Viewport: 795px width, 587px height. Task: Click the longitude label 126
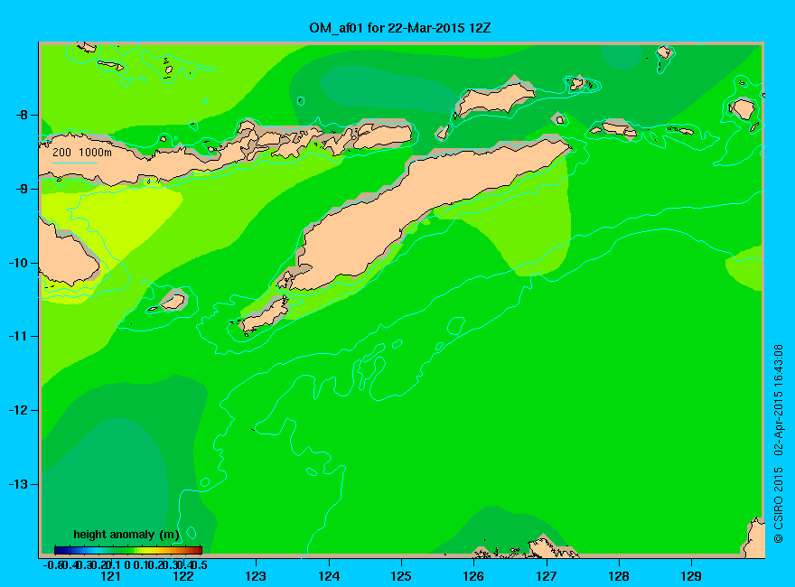pyautogui.click(x=473, y=576)
